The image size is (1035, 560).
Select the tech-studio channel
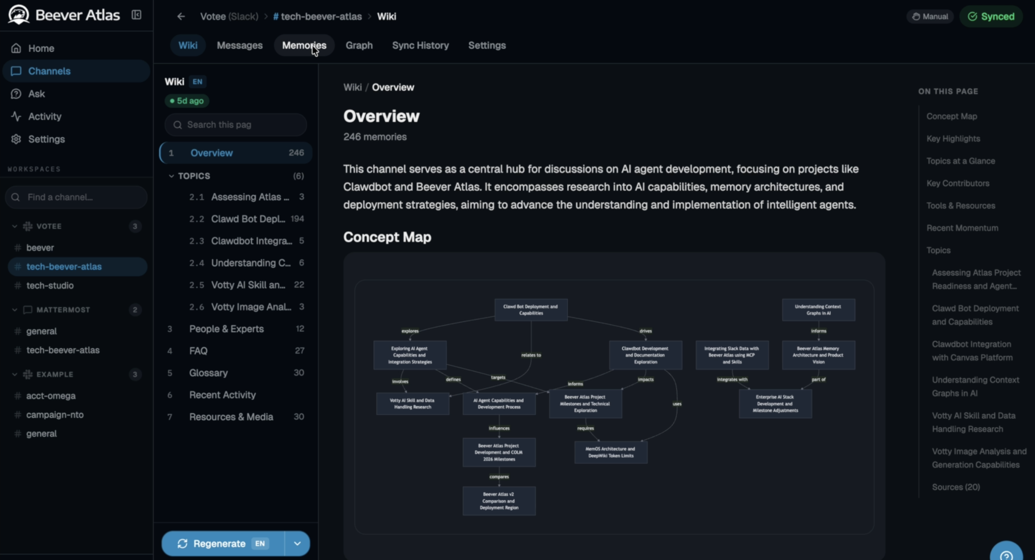point(77,286)
